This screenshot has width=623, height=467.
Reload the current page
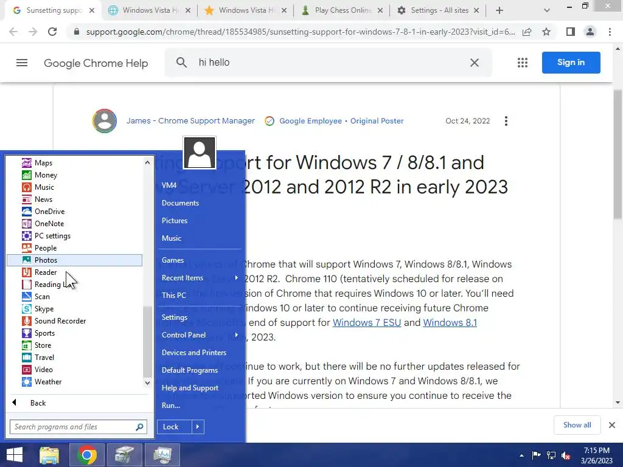(x=52, y=32)
